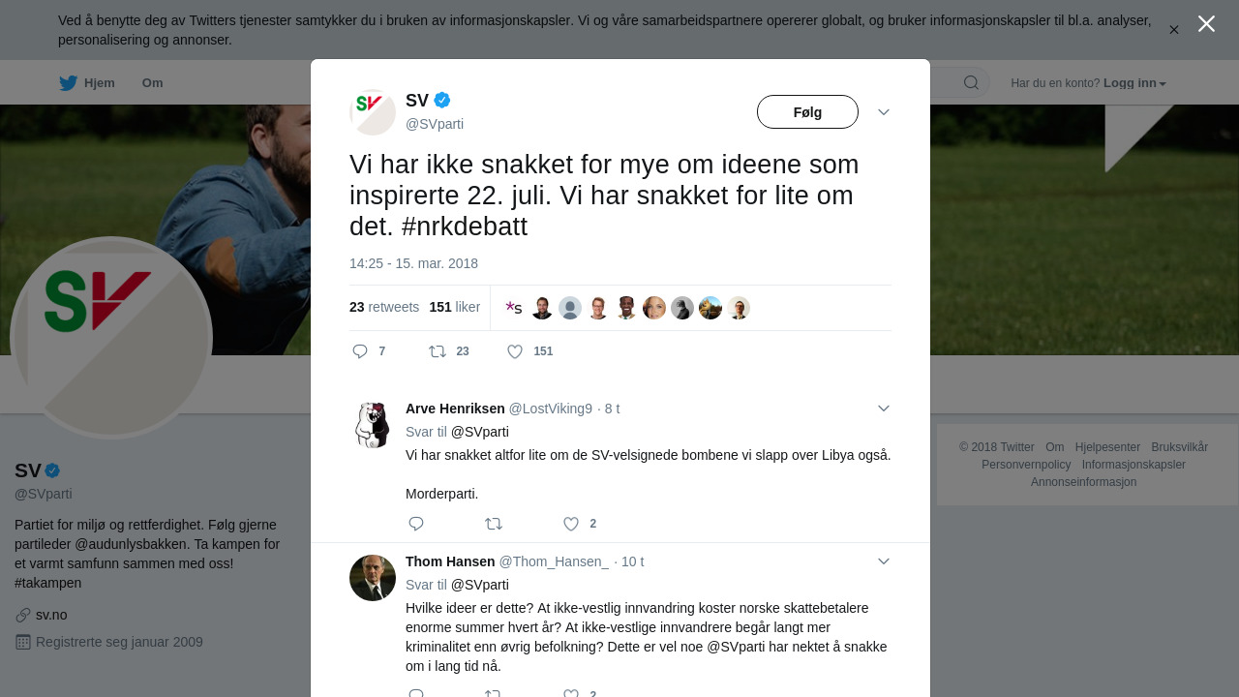Close the tweet overlay with large X
1239x697 pixels.
[1206, 24]
